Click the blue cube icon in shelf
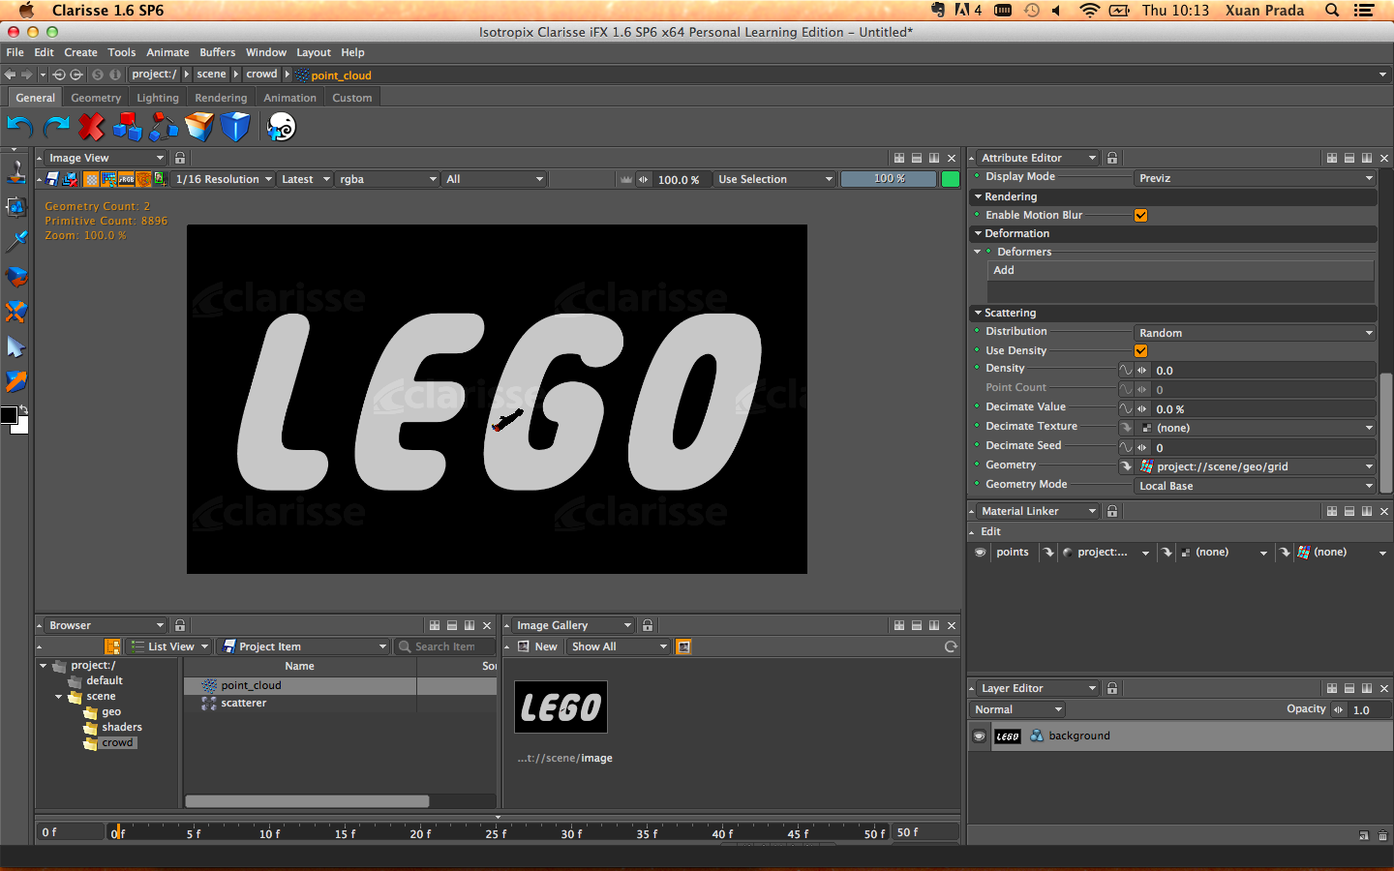The image size is (1394, 871). (x=235, y=127)
